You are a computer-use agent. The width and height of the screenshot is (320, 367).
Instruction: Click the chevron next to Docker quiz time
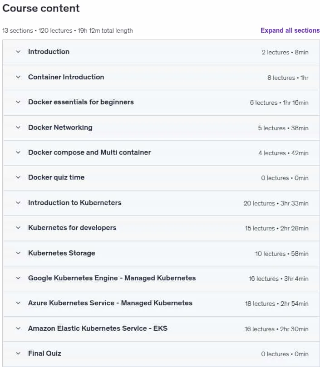[x=18, y=177]
